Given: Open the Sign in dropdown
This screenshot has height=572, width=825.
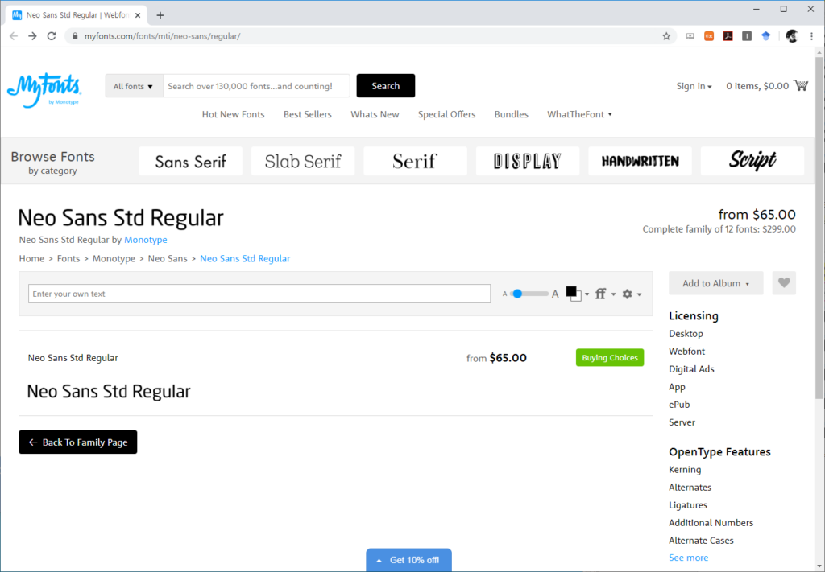Looking at the screenshot, I should (x=694, y=86).
